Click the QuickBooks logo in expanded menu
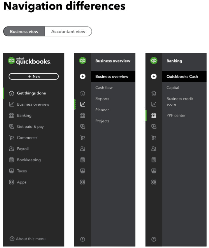The height and width of the screenshot is (248, 209). tap(29, 61)
